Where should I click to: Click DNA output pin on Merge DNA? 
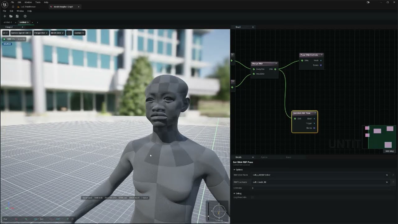[275, 69]
